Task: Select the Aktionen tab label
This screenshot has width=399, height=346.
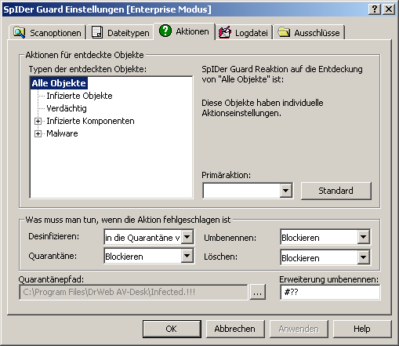Action: point(192,31)
